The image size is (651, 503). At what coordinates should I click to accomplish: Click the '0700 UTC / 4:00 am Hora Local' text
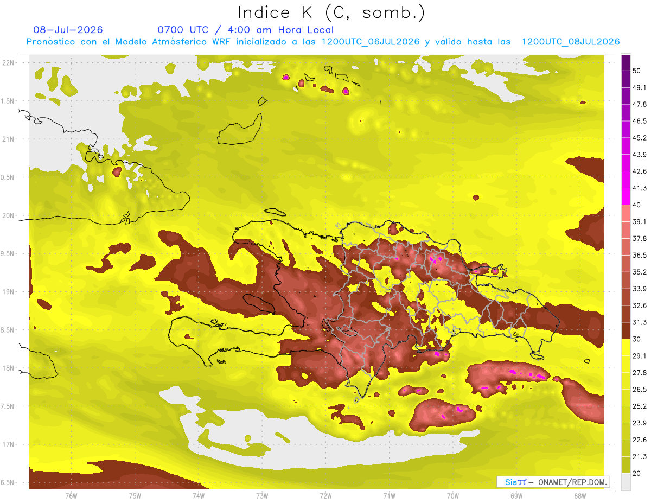tap(245, 30)
